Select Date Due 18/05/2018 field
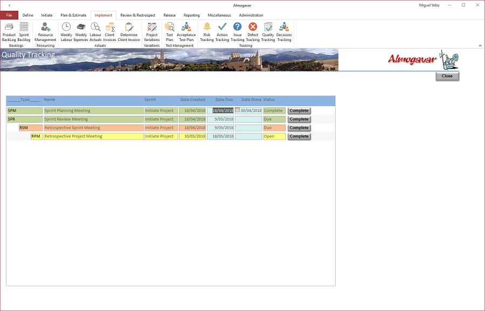The image size is (485, 311). pyautogui.click(x=220, y=136)
